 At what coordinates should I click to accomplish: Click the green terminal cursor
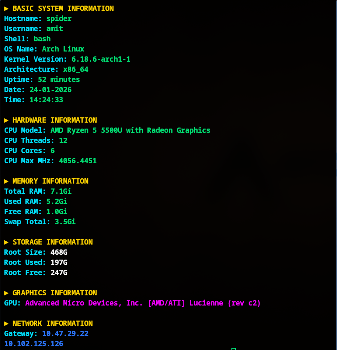233,349
